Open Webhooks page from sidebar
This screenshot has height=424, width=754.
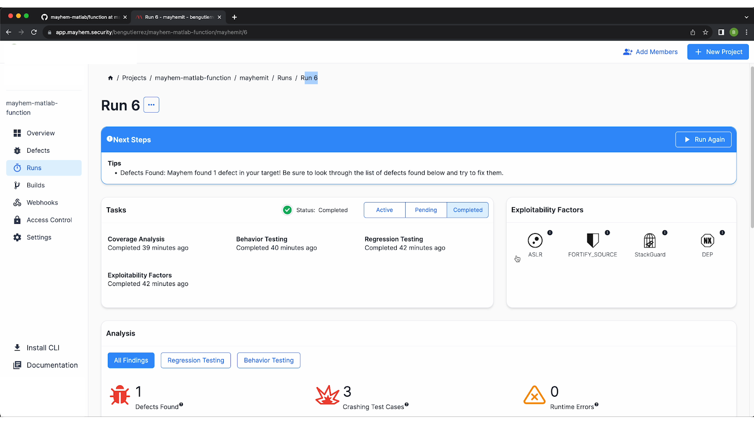click(x=44, y=203)
